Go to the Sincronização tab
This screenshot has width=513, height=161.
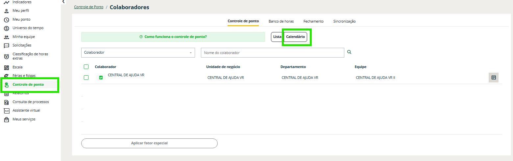[x=344, y=21]
